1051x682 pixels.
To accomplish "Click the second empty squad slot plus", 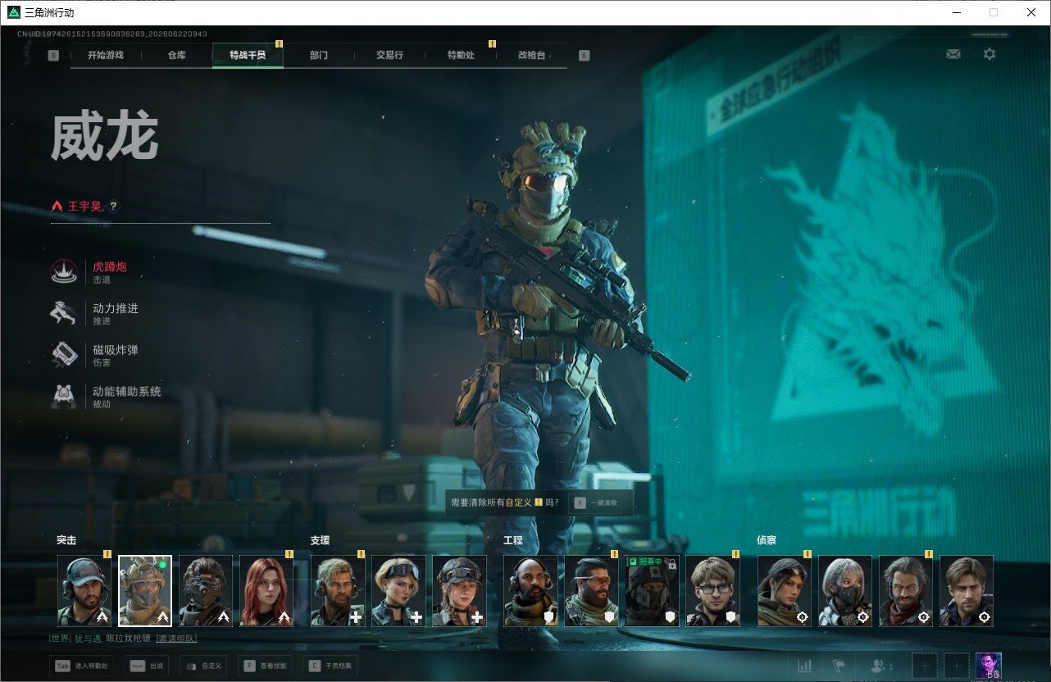I will click(x=955, y=666).
